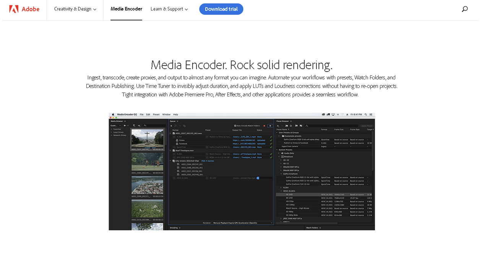Click the Hide 4 sources link
The width and height of the screenshot is (487, 254).
(x=207, y=161)
